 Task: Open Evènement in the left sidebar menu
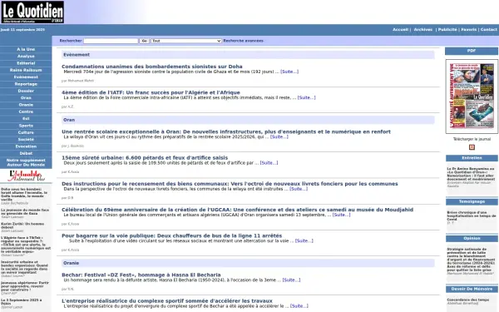coord(26,77)
